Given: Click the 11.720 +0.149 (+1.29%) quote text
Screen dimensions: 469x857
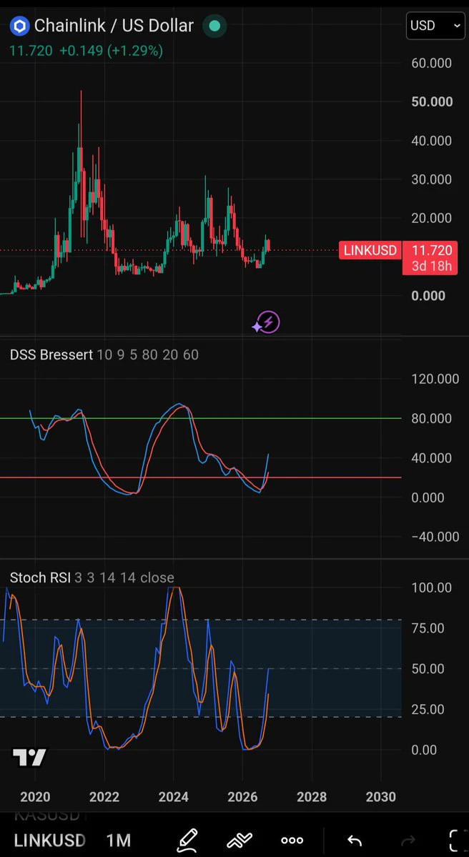Looking at the screenshot, I should [x=86, y=51].
